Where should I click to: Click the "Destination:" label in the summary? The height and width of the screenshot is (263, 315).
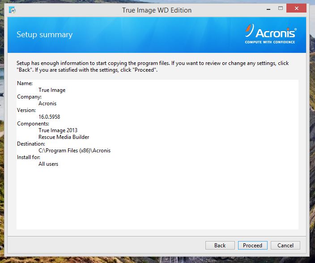pos(31,144)
